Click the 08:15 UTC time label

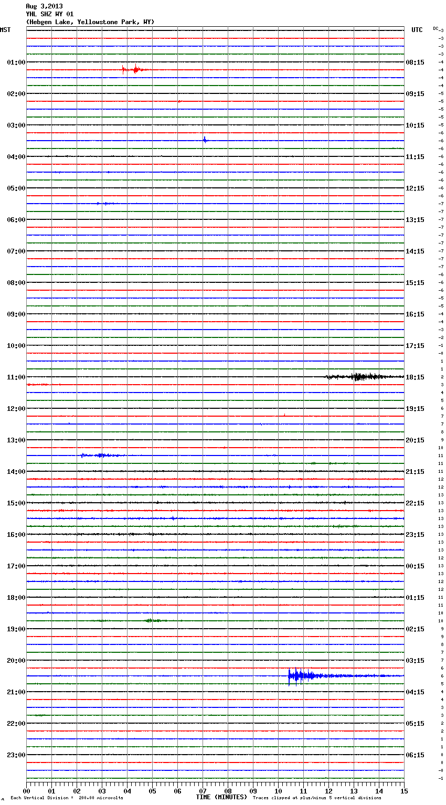415,62
